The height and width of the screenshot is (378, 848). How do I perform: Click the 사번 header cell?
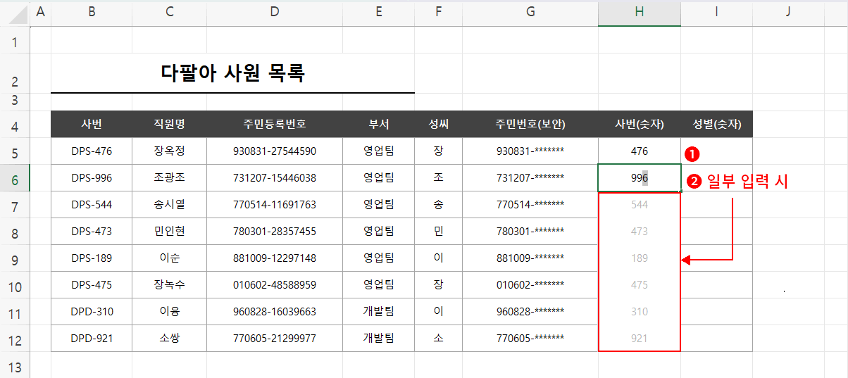pos(92,125)
